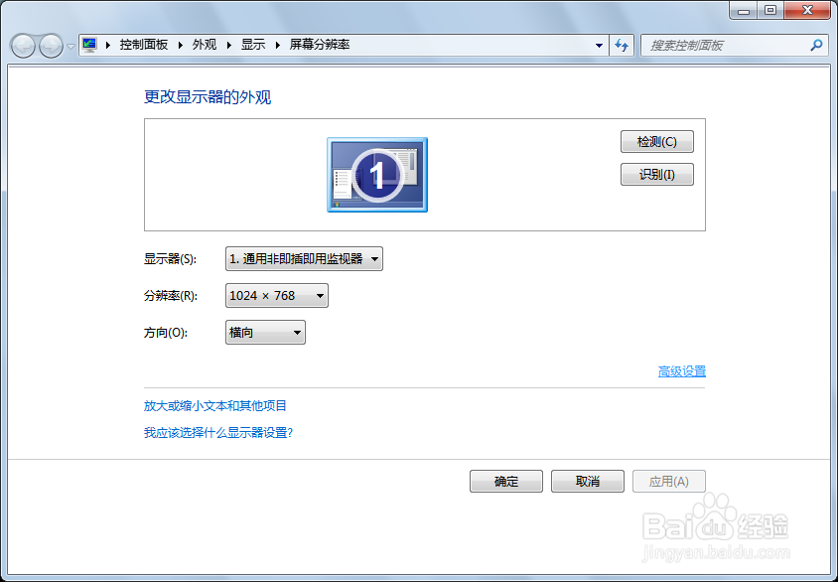Image resolution: width=838 pixels, height=582 pixels.
Task: Click the Forward navigation arrow
Action: (51, 46)
